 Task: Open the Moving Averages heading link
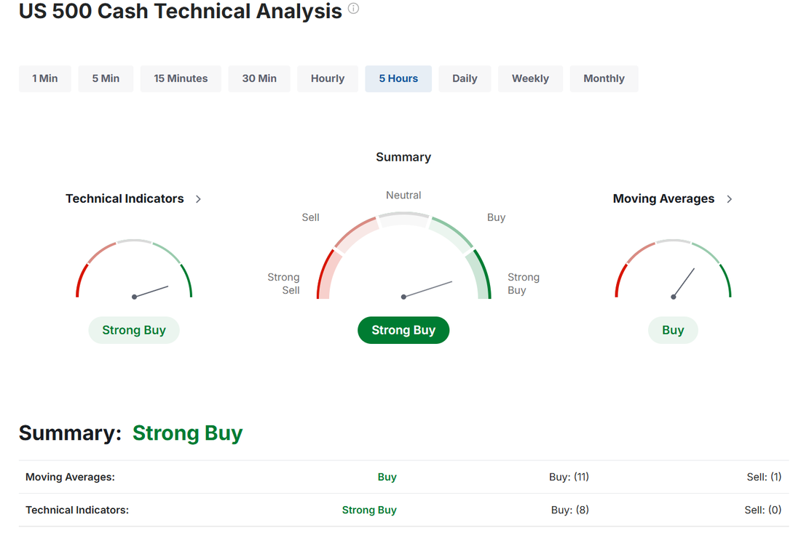pos(663,198)
